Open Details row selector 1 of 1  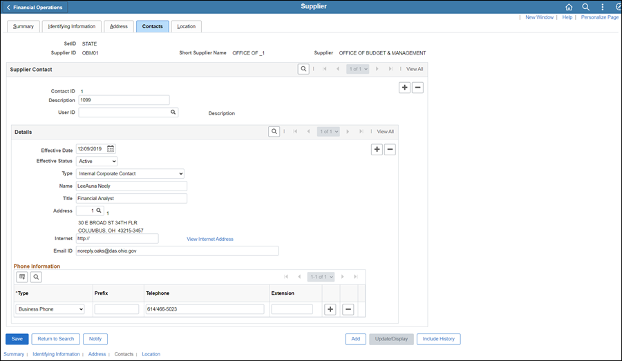point(328,132)
